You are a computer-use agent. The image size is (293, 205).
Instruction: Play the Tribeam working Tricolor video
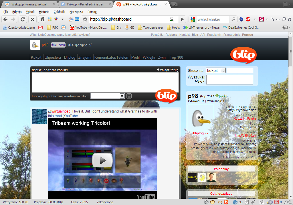pyautogui.click(x=102, y=160)
